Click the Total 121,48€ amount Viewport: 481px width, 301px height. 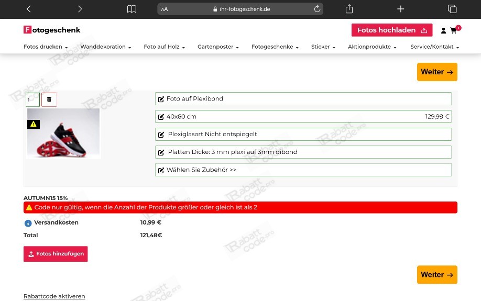[x=151, y=235]
